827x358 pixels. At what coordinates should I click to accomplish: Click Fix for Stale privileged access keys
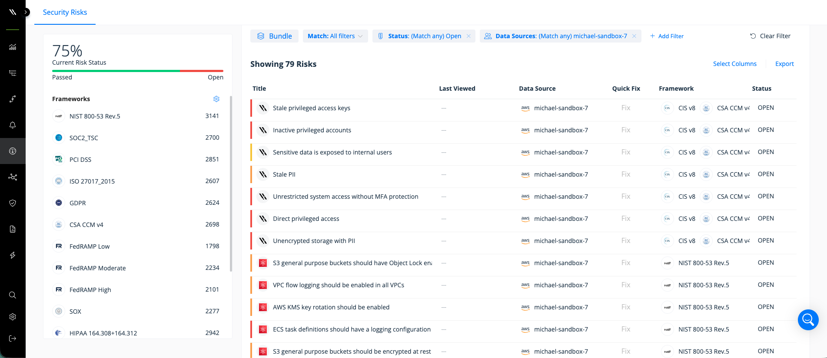625,108
